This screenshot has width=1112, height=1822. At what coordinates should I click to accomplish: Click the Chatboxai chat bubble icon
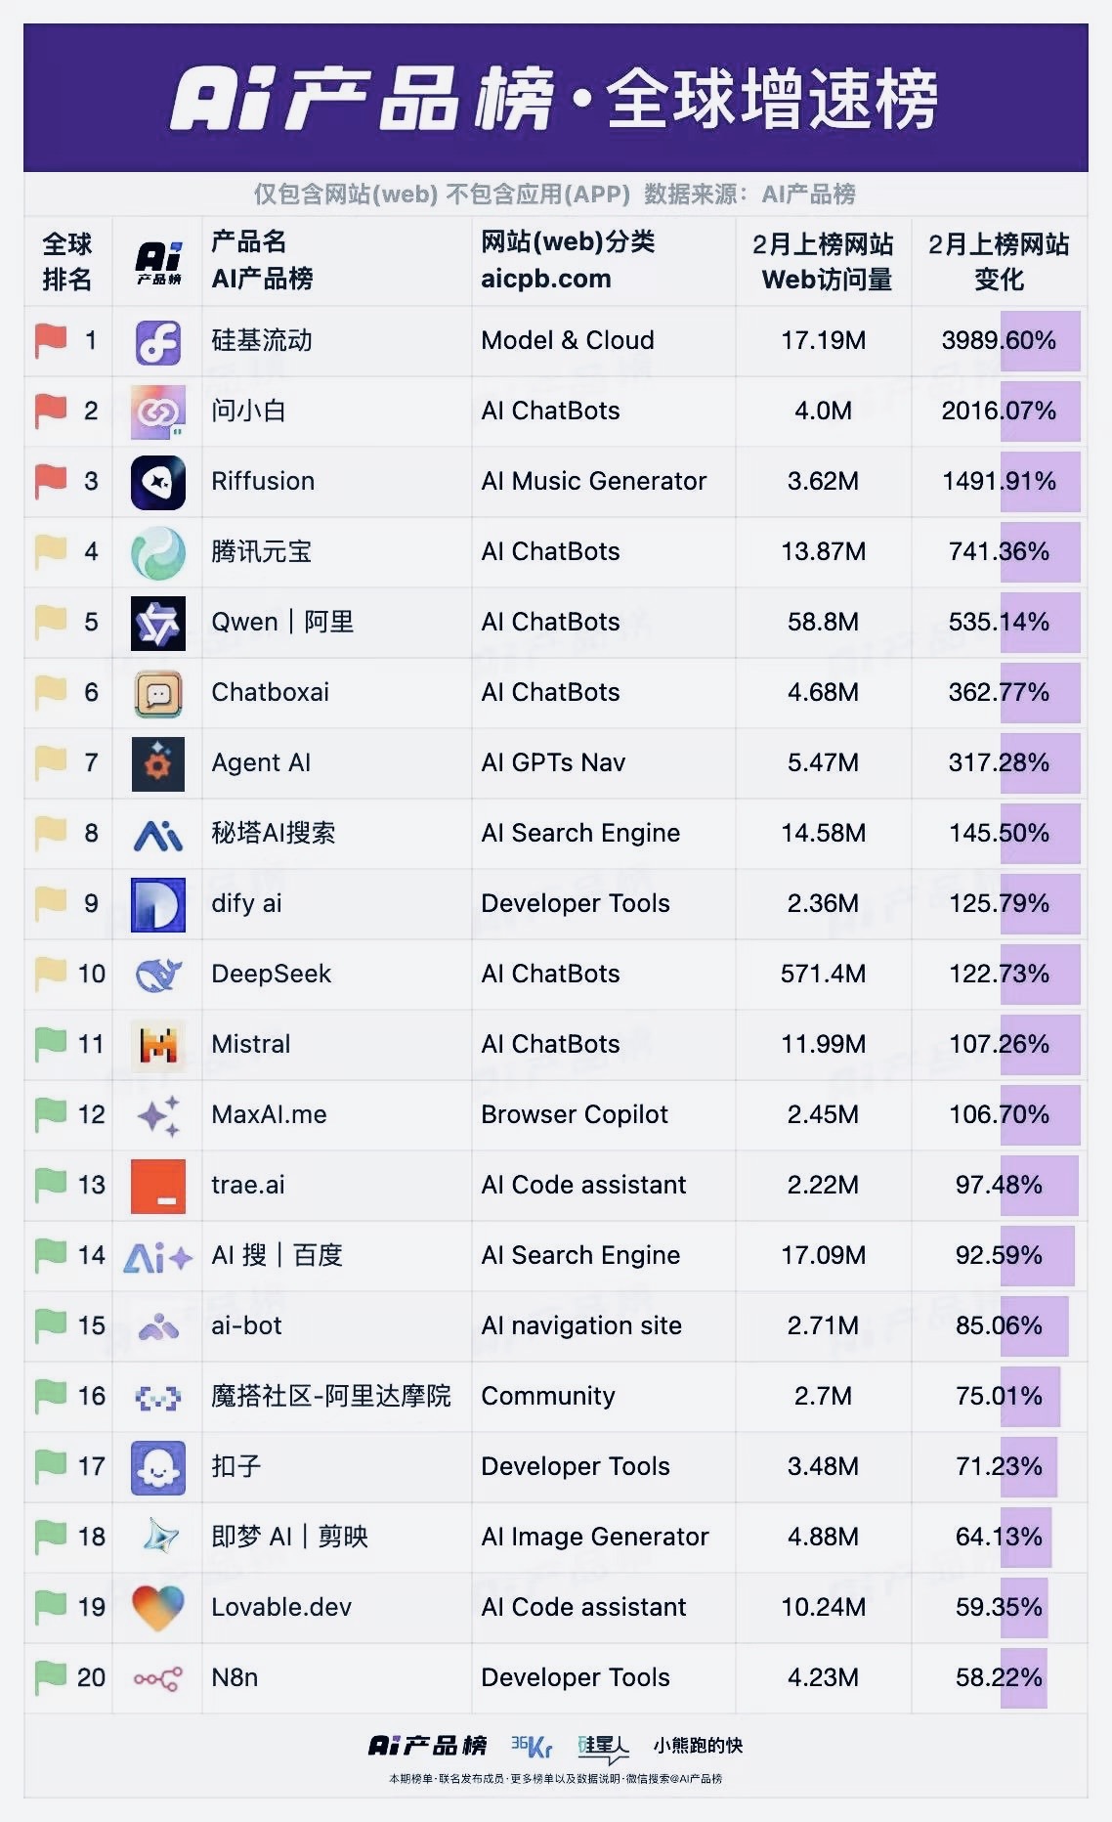(x=157, y=693)
